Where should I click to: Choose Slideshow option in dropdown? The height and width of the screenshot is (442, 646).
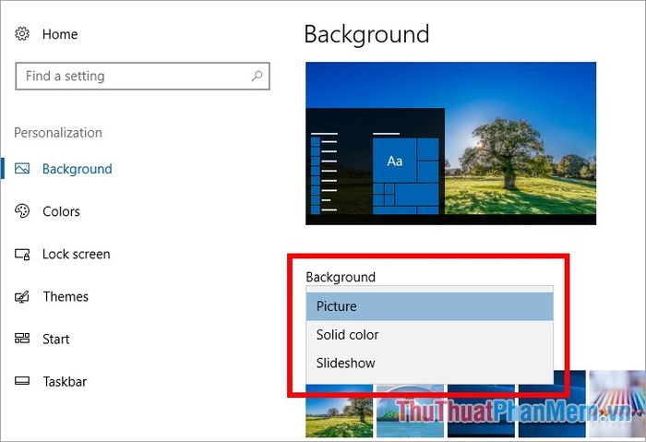pos(429,363)
